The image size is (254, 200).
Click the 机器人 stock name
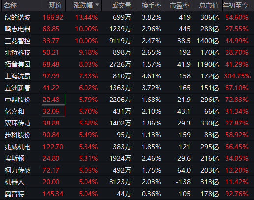[x=14, y=182]
